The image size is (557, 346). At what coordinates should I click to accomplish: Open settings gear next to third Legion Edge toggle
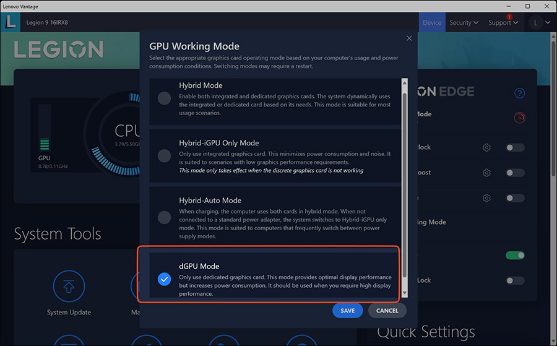click(x=486, y=198)
